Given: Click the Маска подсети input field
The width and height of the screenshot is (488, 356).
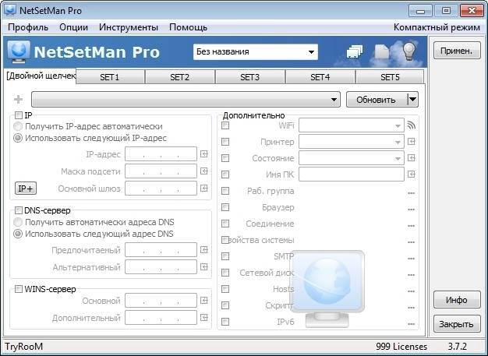Looking at the screenshot, I should tap(161, 171).
